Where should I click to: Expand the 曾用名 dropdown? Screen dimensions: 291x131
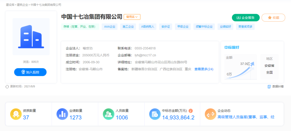point(132,17)
